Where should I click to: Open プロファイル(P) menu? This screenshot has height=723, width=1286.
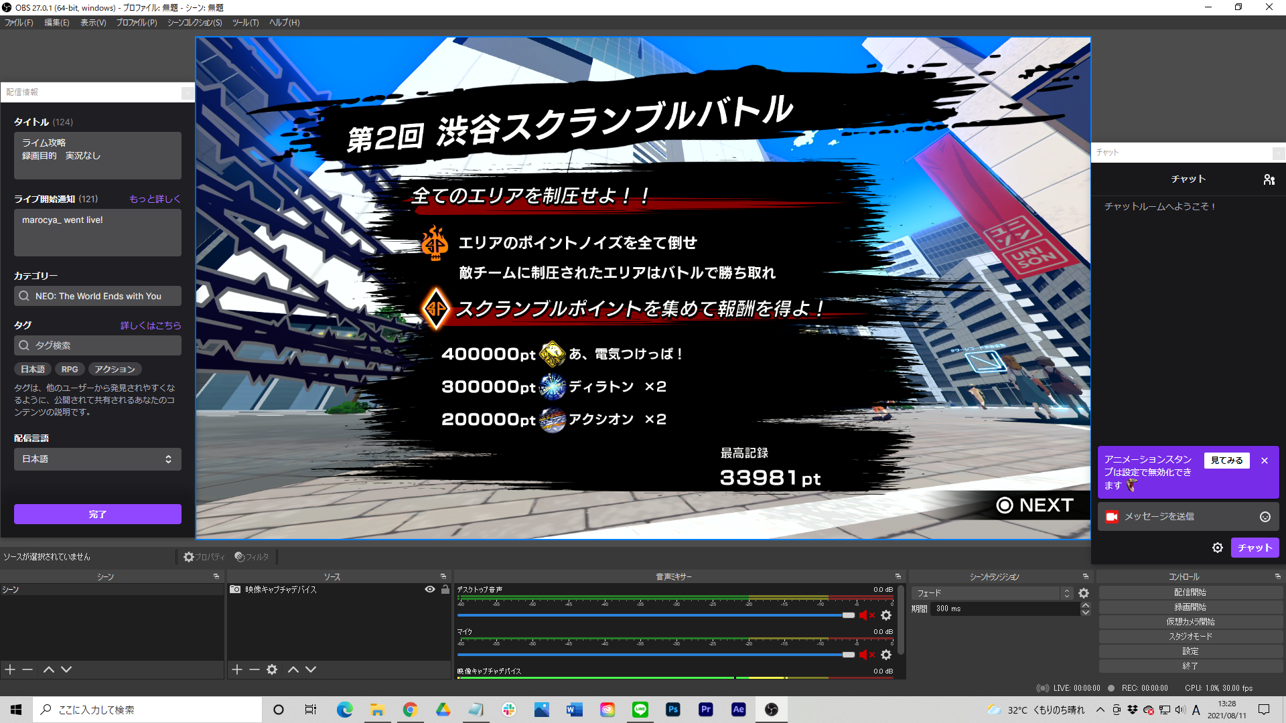pyautogui.click(x=137, y=23)
